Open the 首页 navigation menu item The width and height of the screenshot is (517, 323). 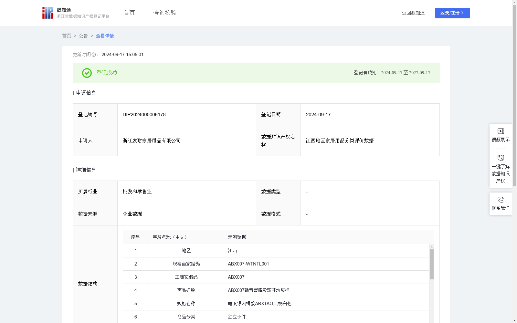129,13
